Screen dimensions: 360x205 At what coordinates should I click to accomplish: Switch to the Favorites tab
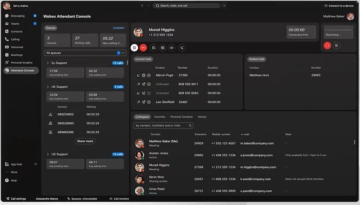pyautogui.click(x=160, y=117)
